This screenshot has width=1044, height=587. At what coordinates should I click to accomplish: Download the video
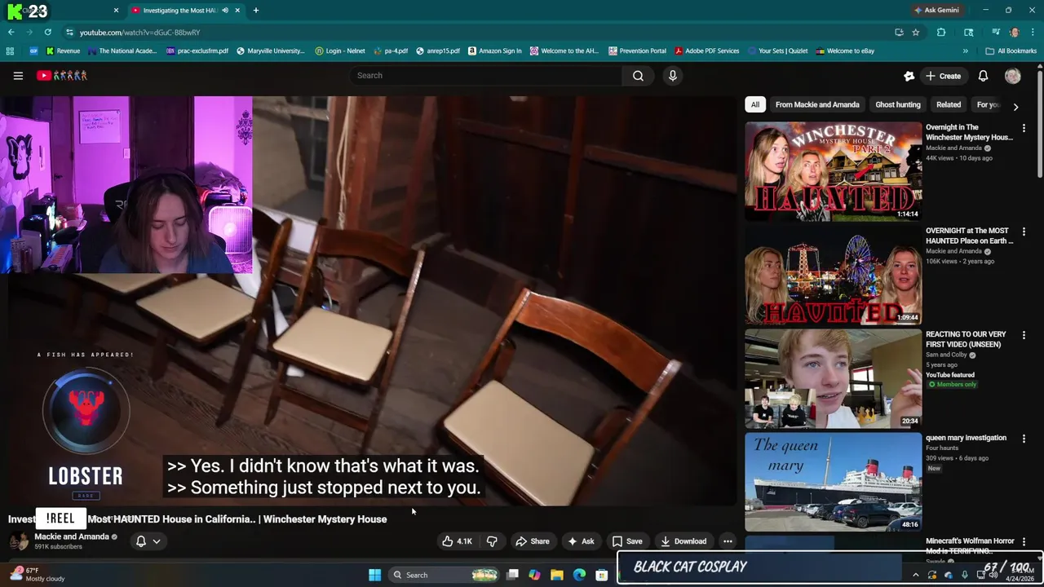(683, 541)
